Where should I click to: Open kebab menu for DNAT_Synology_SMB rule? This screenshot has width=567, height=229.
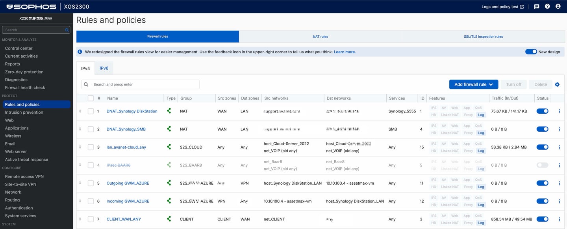pos(560,129)
